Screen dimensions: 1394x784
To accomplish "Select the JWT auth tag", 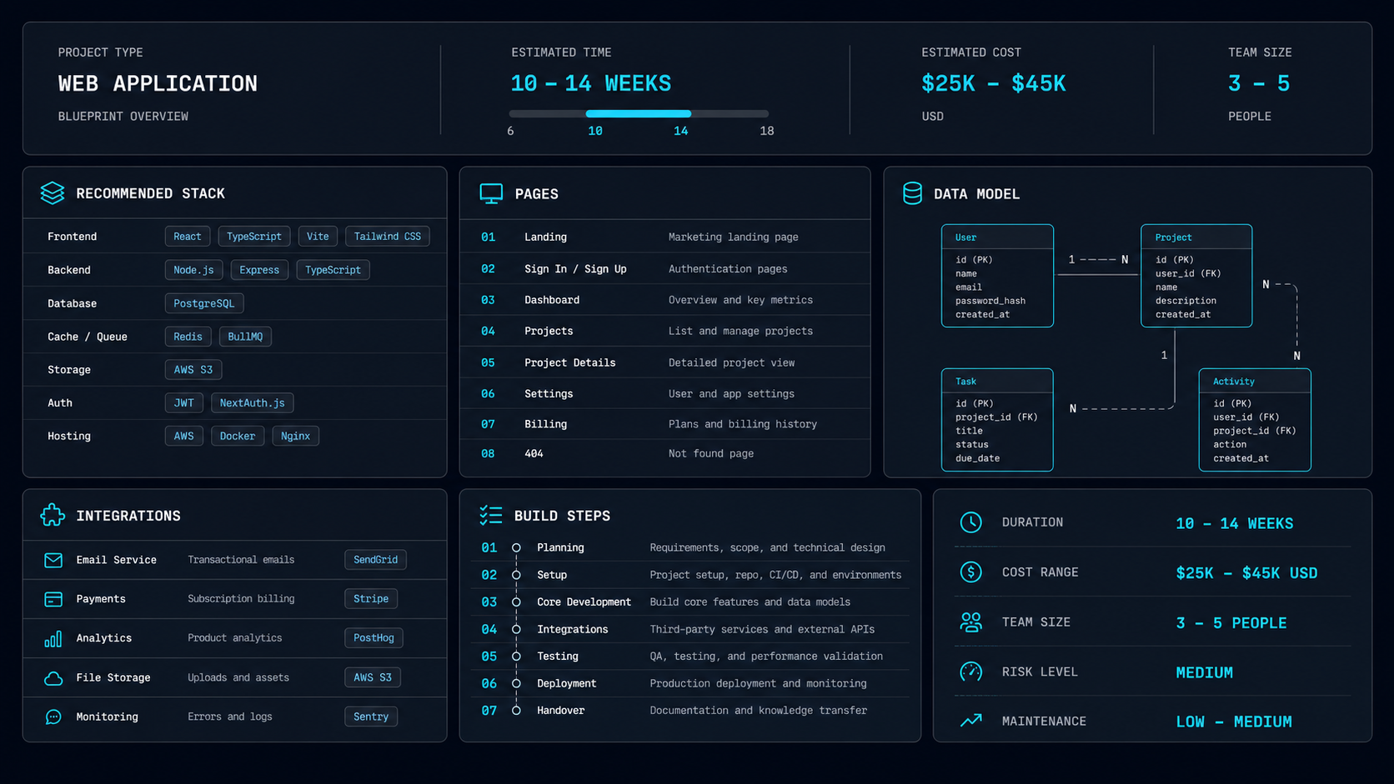I will (184, 403).
